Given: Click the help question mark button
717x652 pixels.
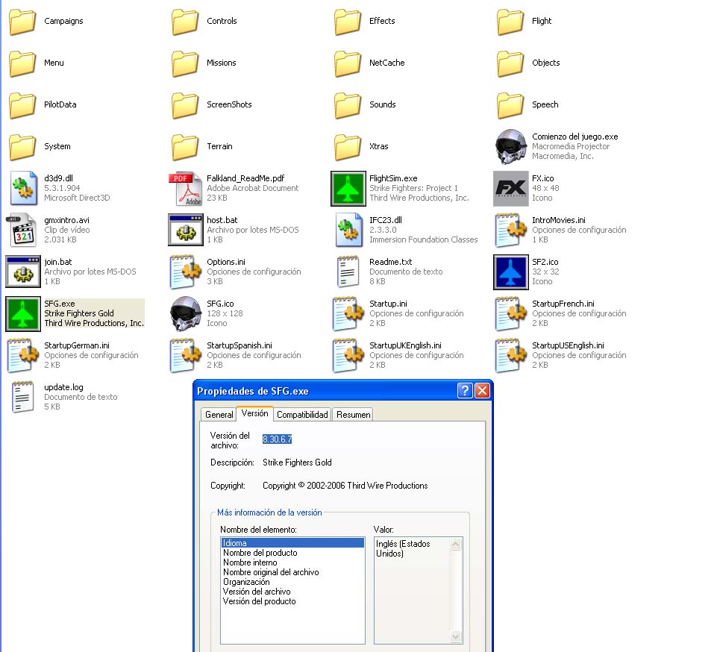Looking at the screenshot, I should 465,390.
